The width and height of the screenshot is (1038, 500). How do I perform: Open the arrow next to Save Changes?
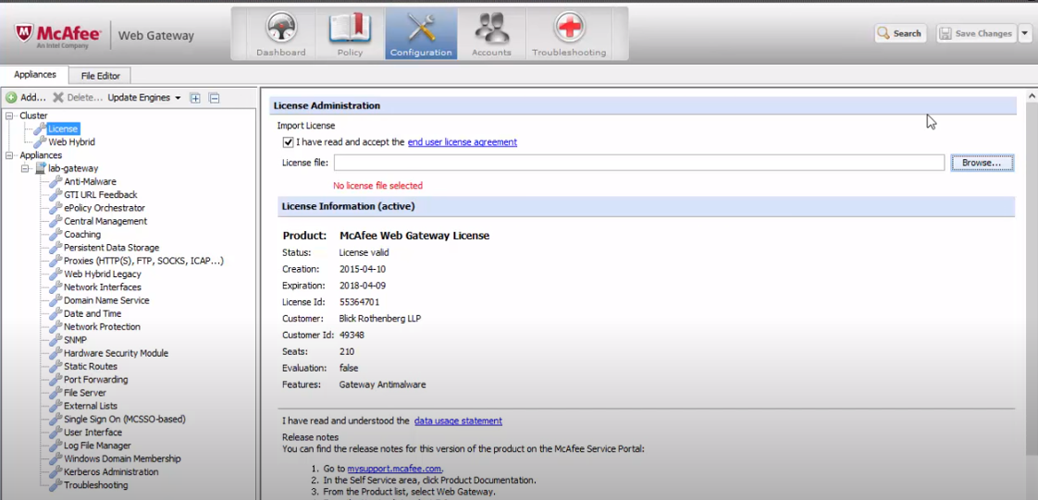click(1025, 33)
